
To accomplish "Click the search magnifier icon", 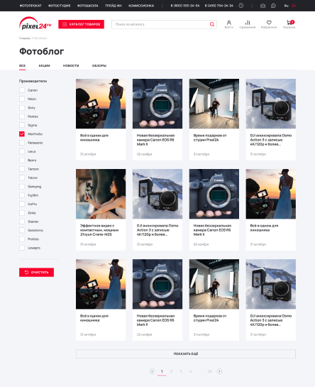I will click(211, 24).
